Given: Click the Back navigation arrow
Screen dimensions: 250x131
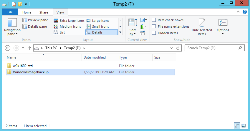Looking at the screenshot, I should [8, 48].
